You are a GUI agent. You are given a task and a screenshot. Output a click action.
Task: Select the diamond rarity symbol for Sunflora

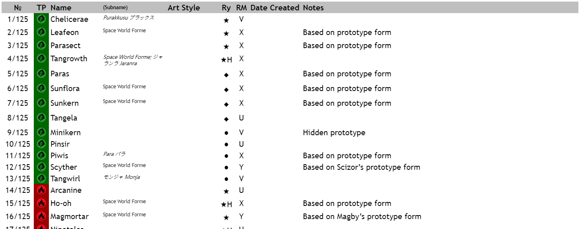pyautogui.click(x=226, y=89)
